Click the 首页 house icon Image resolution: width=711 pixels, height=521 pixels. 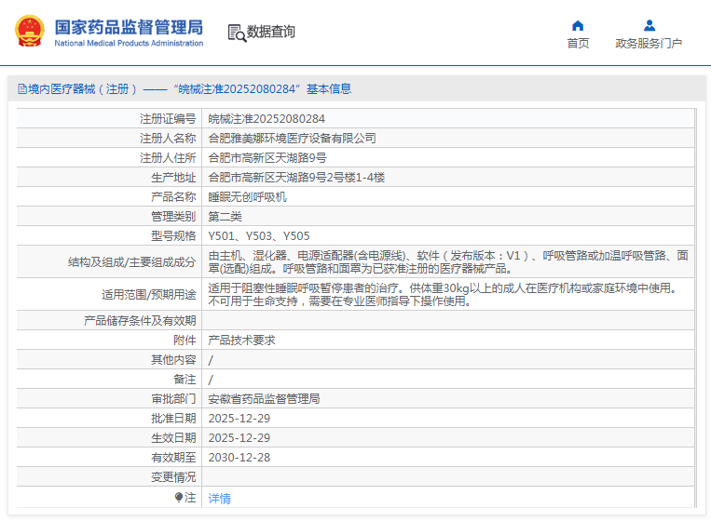[x=578, y=25]
